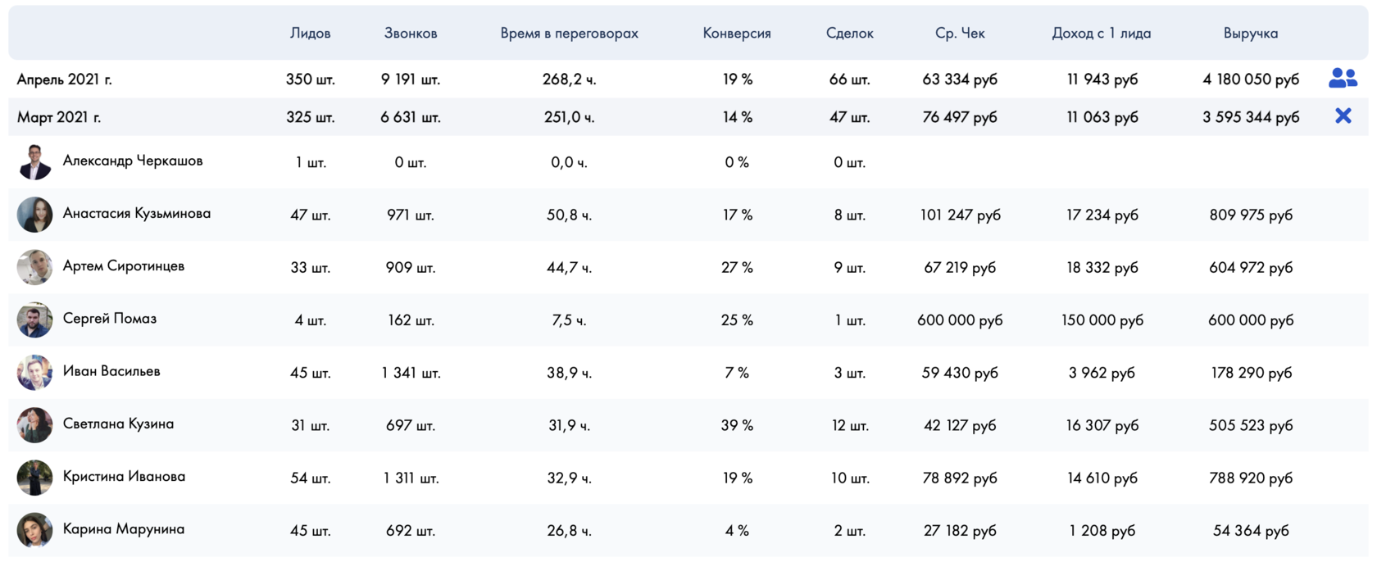Remove the March 2021 comparison row
Image resolution: width=1377 pixels, height=562 pixels.
click(1343, 116)
